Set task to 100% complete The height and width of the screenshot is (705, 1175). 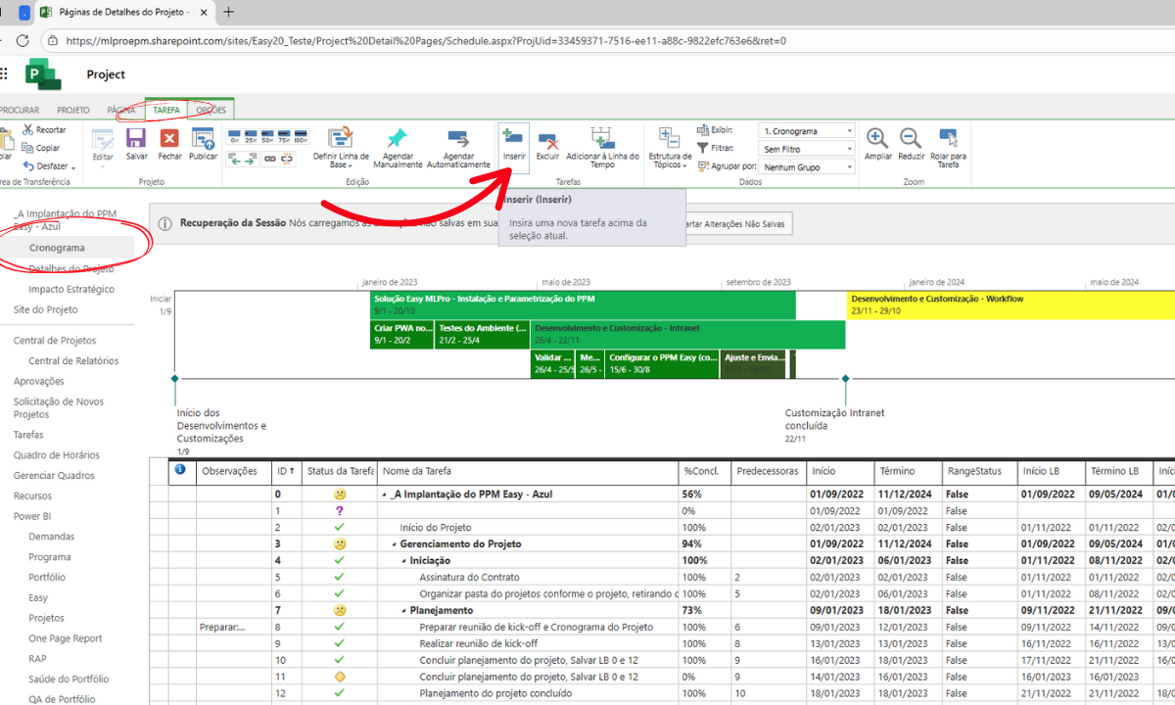302,139
